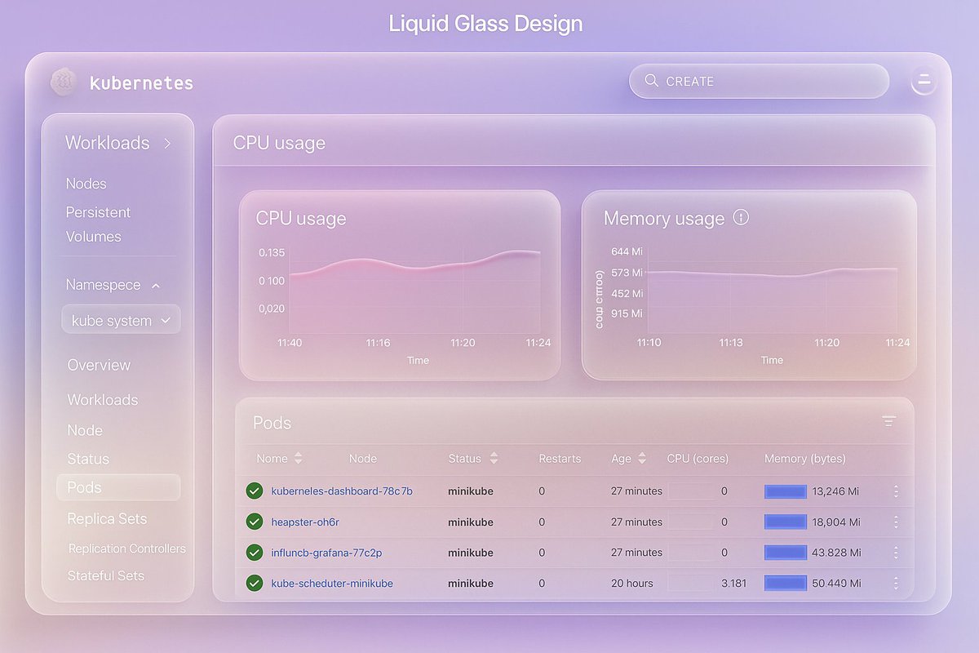The height and width of the screenshot is (653, 979).
Task: Click status check icon for kube-scheduter-minikube
Action: click(255, 583)
